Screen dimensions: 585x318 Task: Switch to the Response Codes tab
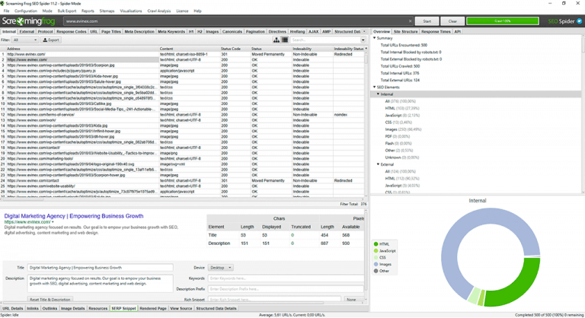pyautogui.click(x=72, y=32)
